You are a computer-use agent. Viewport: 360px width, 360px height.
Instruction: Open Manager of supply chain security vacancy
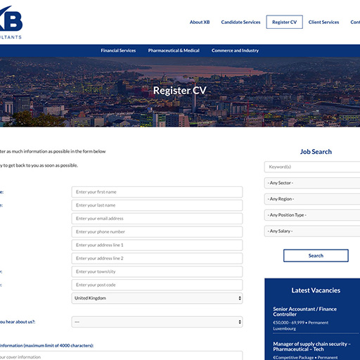pos(311,347)
